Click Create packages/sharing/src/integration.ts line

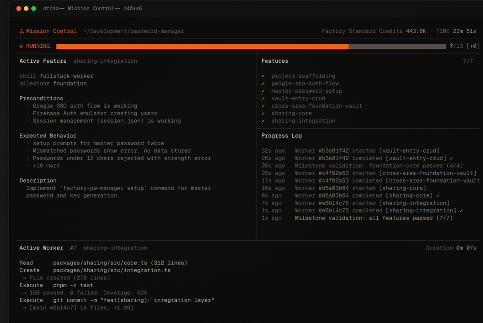point(95,270)
